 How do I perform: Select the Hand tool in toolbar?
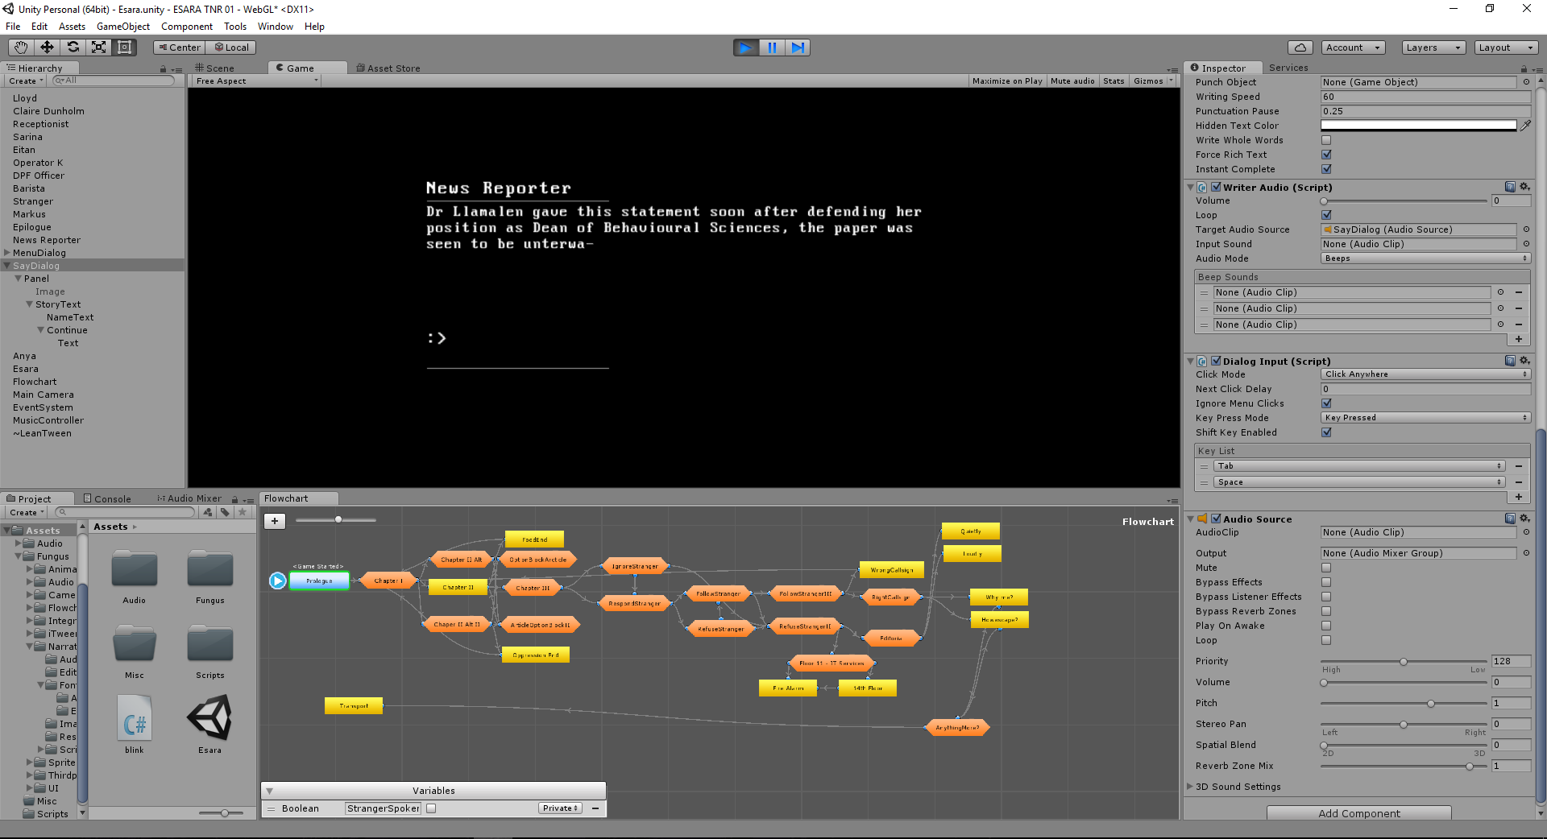tap(21, 48)
